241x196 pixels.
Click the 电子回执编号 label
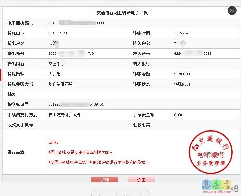pos(20,23)
